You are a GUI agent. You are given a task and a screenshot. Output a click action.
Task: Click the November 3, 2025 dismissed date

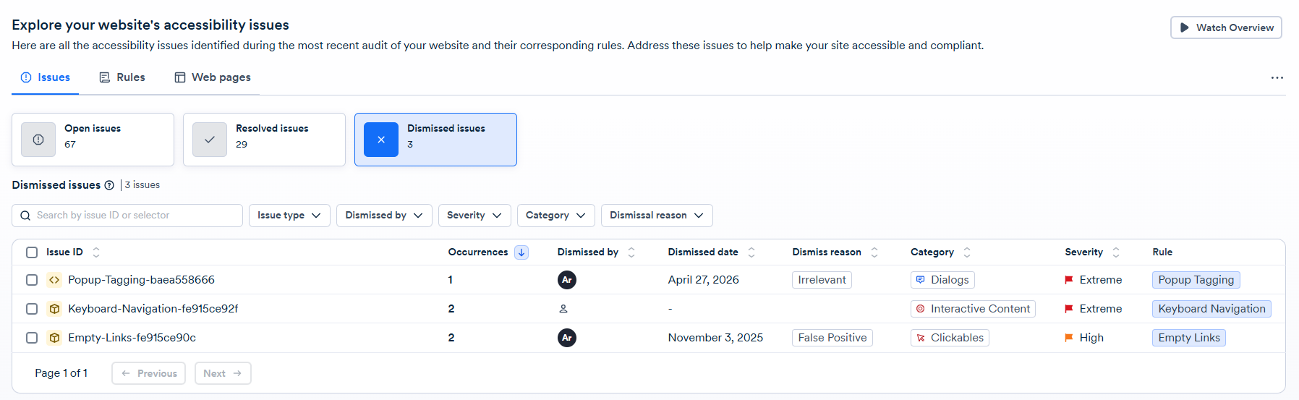pyautogui.click(x=715, y=338)
